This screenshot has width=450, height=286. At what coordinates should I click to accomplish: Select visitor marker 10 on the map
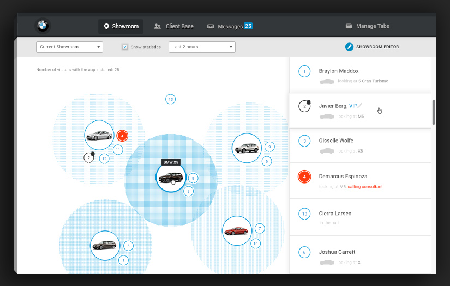coord(255,244)
